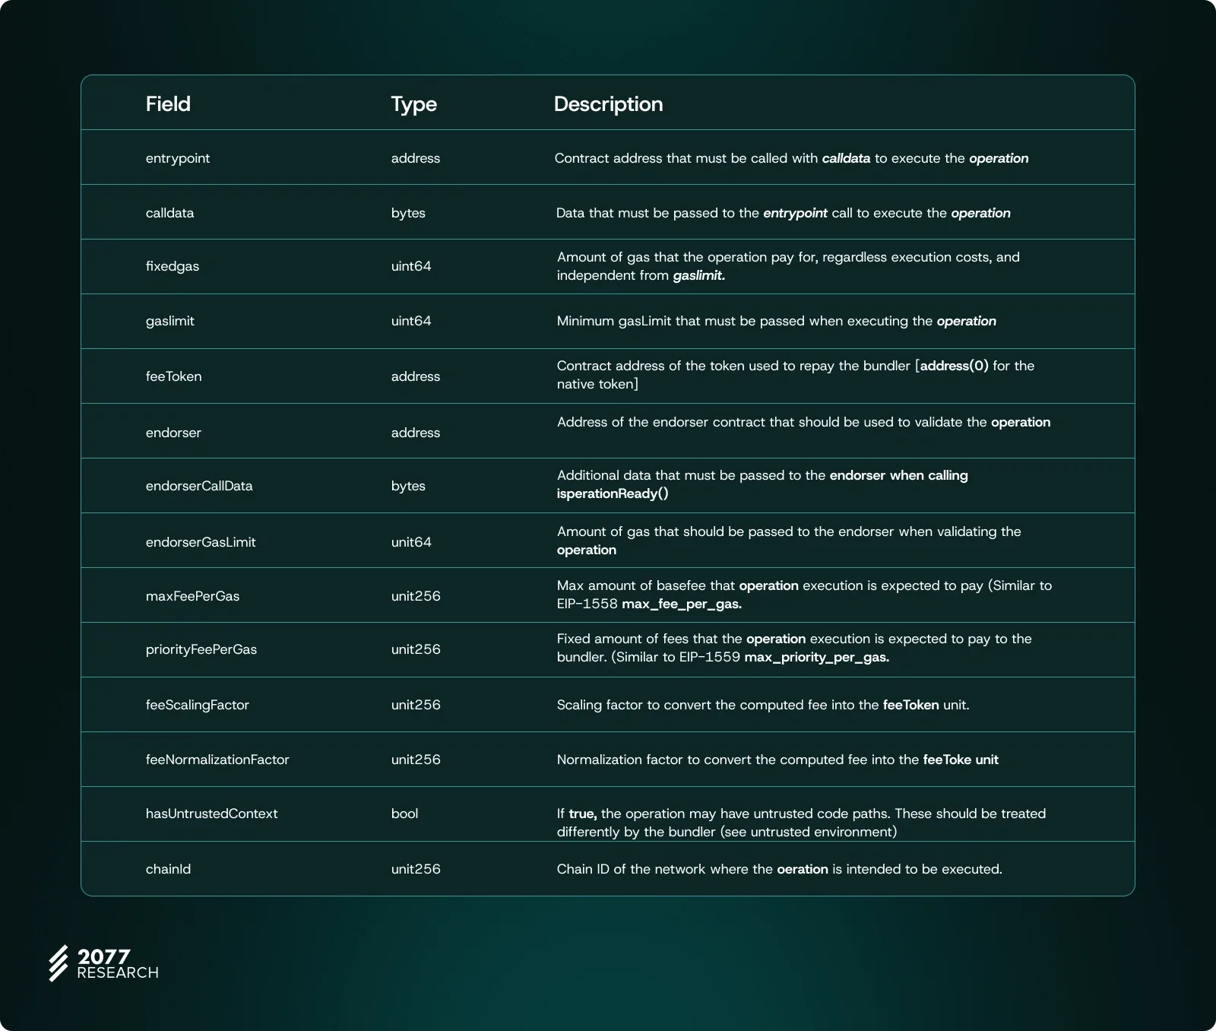Select the calldata field name
Screen dimensions: 1216x1031
[x=169, y=213]
